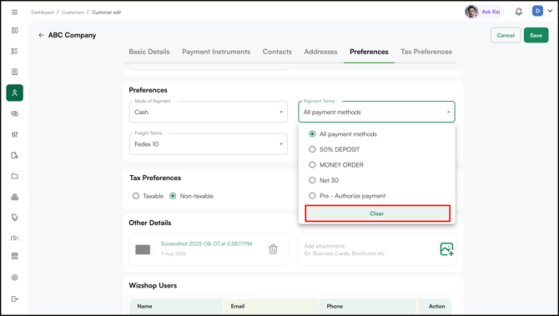This screenshot has width=559, height=316.
Task: Click the Wizshop Users heading
Action: (153, 286)
